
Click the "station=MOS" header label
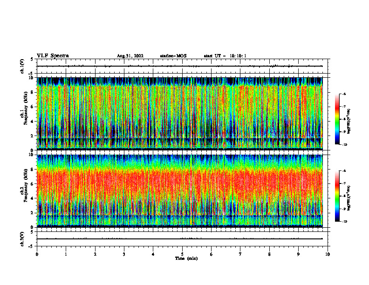(173, 56)
